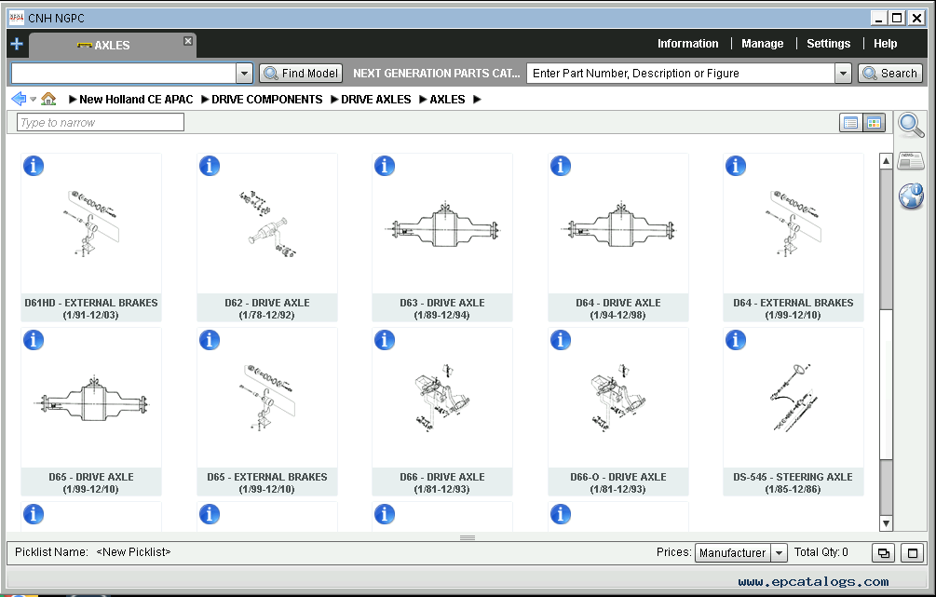Screen dimensions: 936x597
Task: Open the Help menu
Action: (x=886, y=44)
